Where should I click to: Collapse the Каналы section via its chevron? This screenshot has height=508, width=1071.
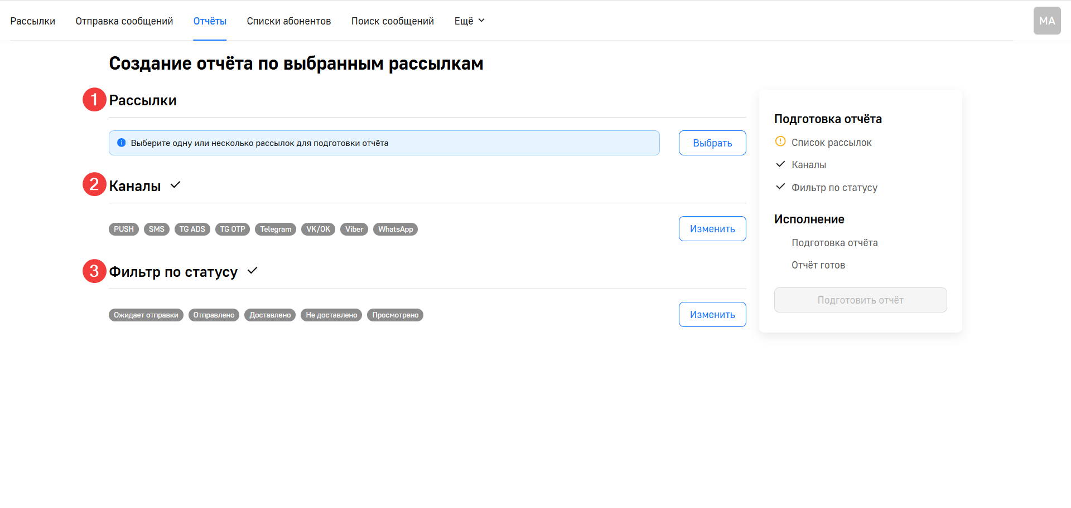pyautogui.click(x=175, y=184)
